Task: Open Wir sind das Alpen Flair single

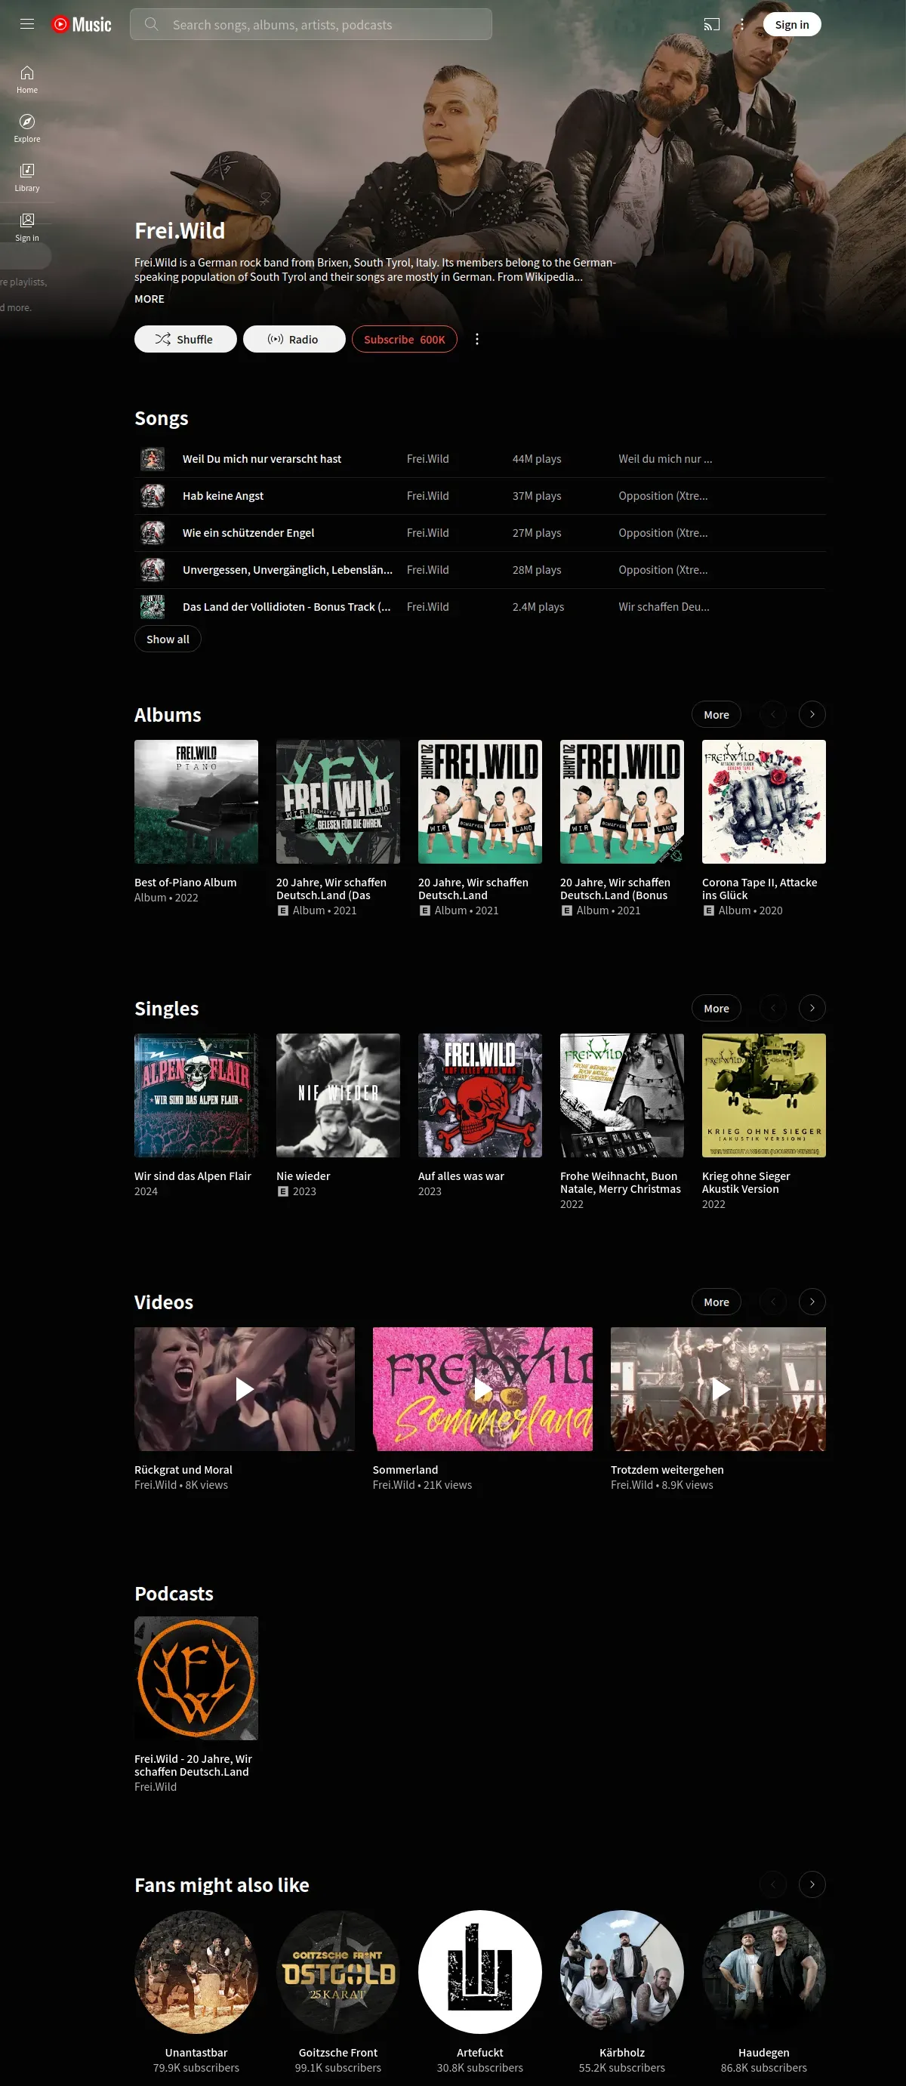Action: click(196, 1095)
